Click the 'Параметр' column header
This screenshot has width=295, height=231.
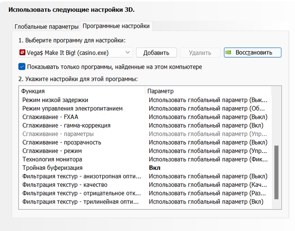[x=161, y=91]
